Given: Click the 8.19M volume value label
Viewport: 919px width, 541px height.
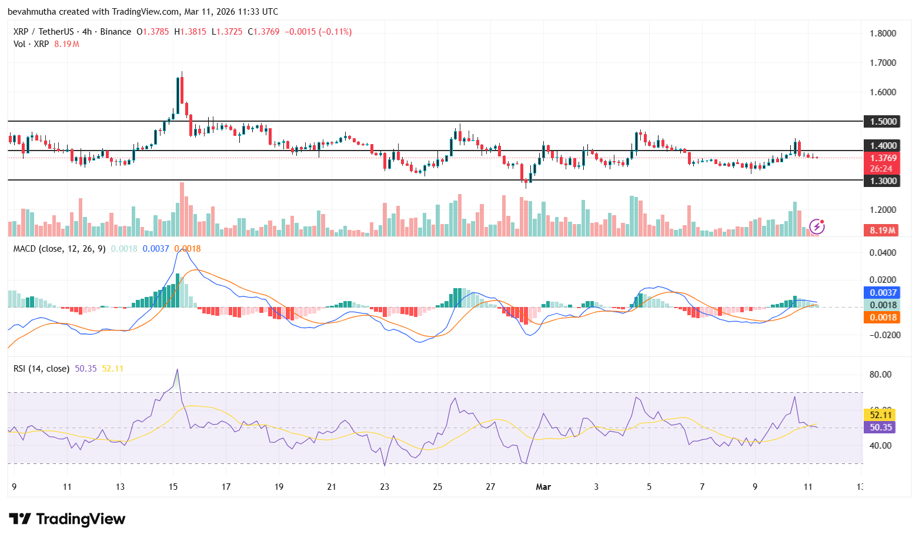Looking at the screenshot, I should (881, 230).
